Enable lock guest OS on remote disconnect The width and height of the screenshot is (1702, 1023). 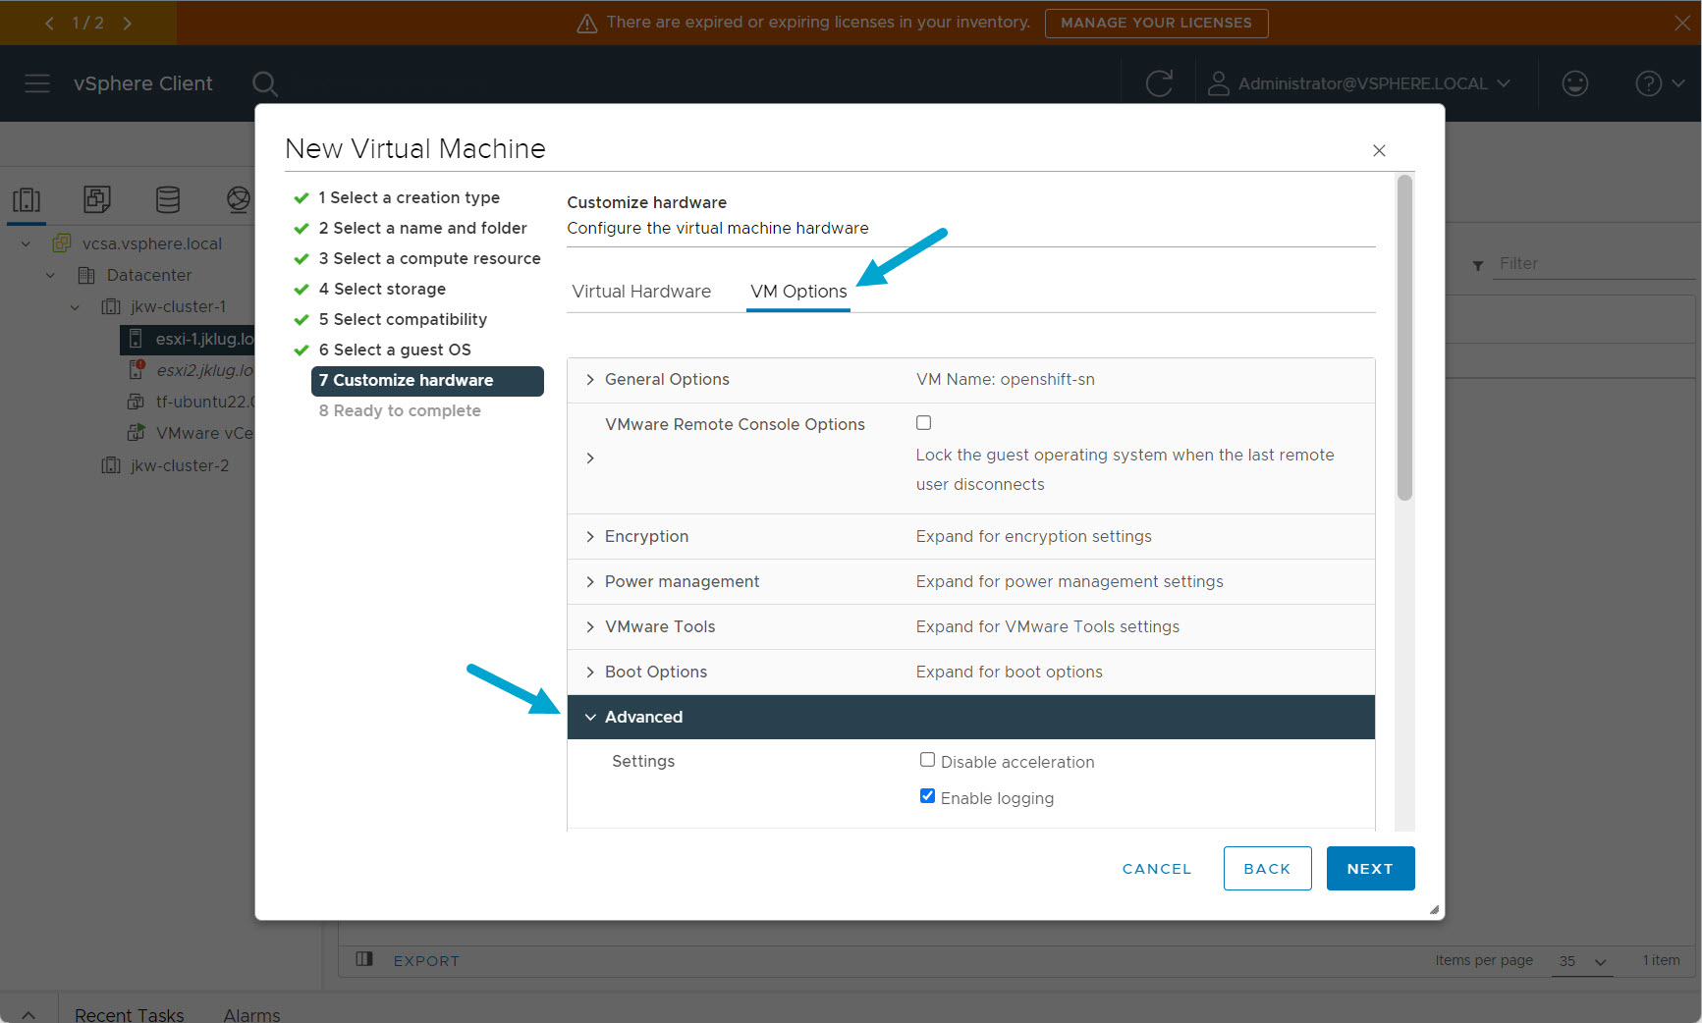point(923,423)
